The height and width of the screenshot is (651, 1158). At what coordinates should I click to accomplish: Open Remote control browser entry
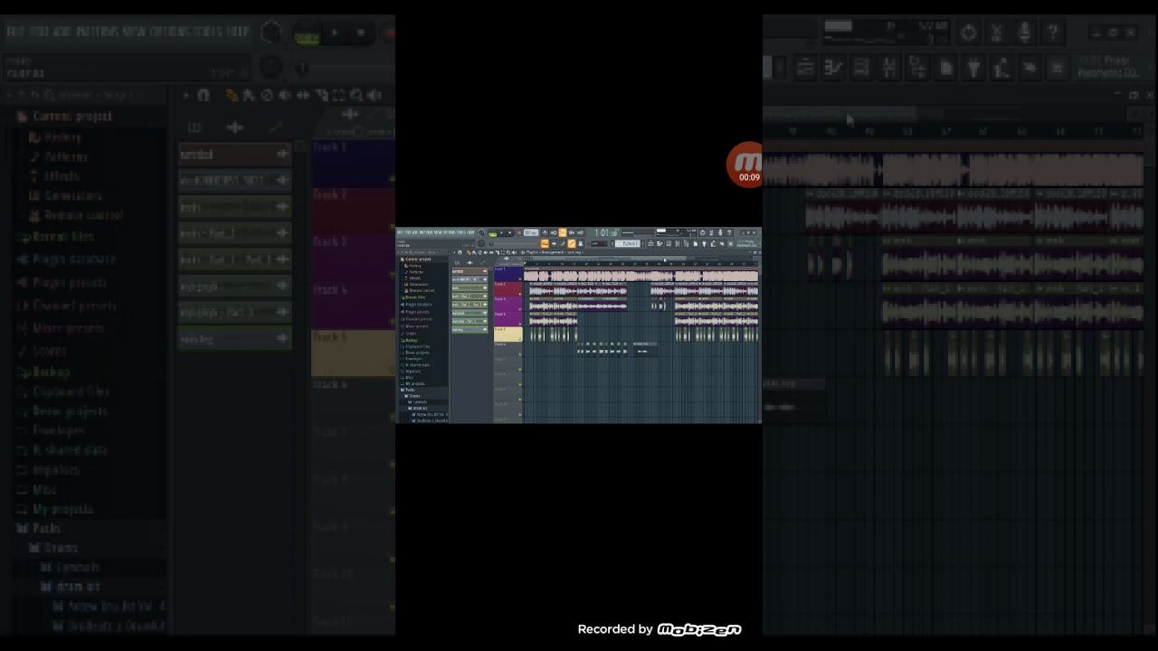coord(422,290)
